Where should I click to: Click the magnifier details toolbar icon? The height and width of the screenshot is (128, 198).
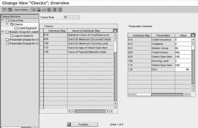point(10,10)
